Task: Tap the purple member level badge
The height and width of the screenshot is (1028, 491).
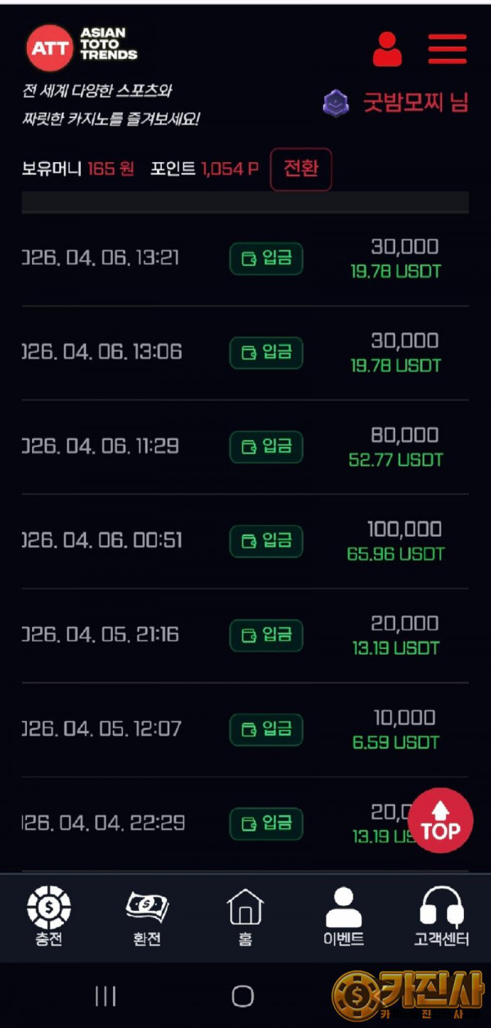Action: (x=336, y=104)
